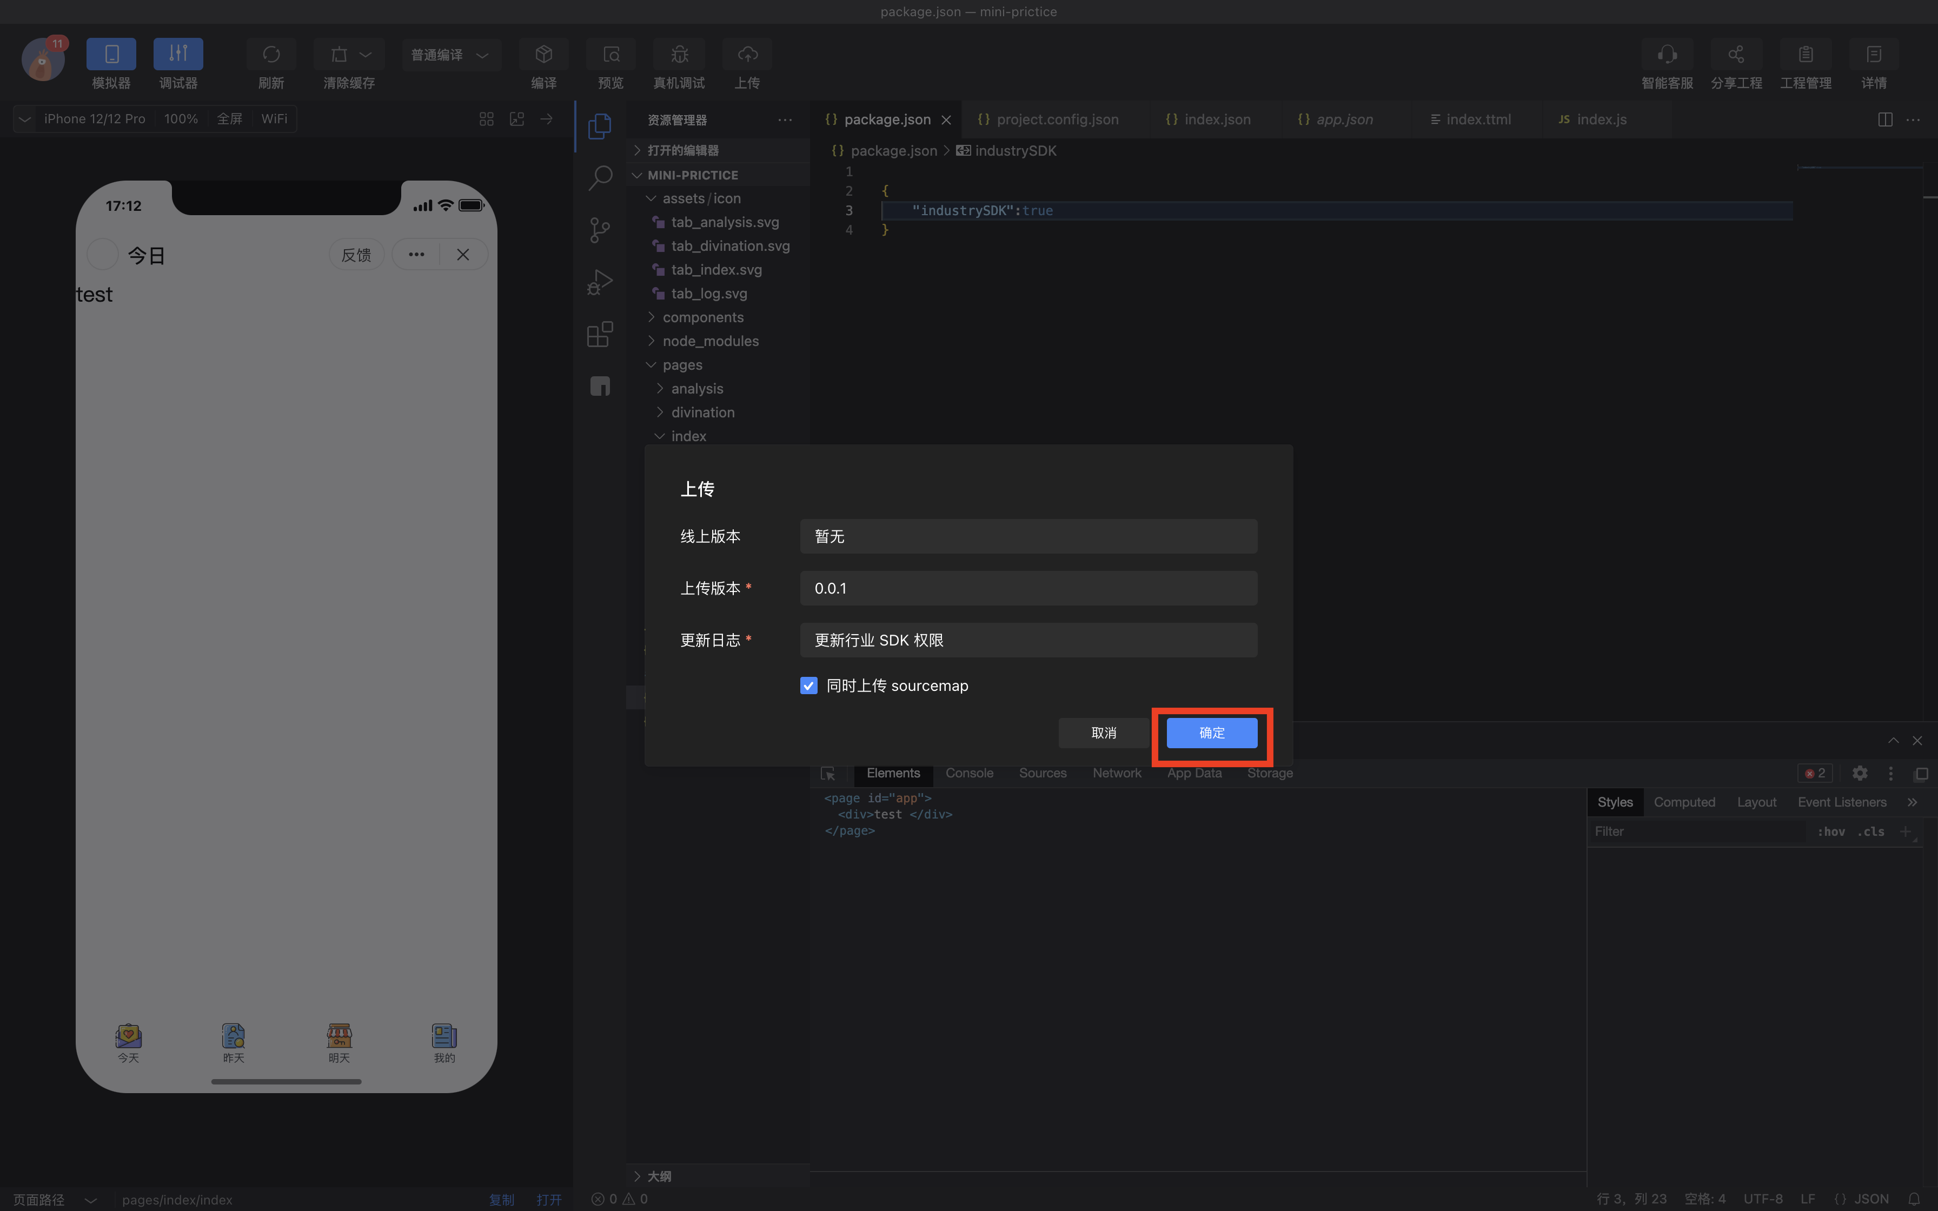This screenshot has height=1211, width=1938.
Task: Click the 上传 cloud upload icon
Action: (747, 55)
